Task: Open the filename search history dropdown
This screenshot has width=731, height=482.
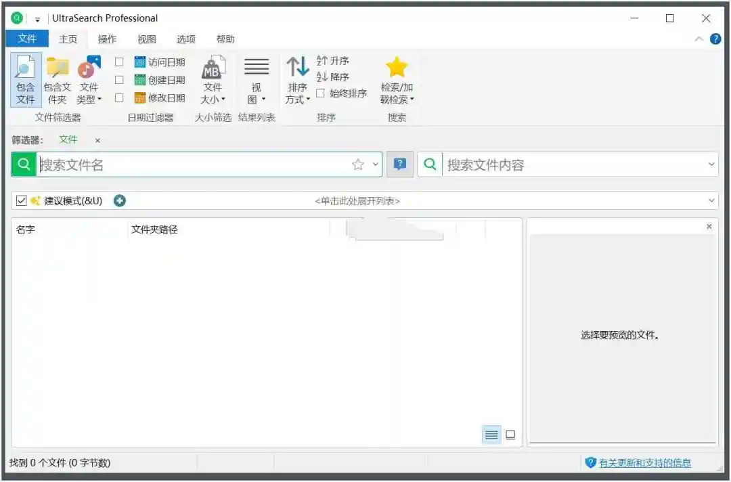Action: click(x=376, y=164)
